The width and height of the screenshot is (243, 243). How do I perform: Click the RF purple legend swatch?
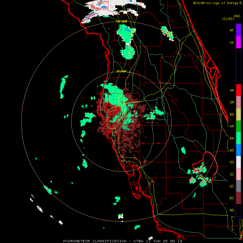point(238,30)
